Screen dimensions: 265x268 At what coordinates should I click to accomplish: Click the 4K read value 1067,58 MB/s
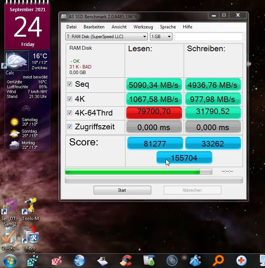[154, 99]
